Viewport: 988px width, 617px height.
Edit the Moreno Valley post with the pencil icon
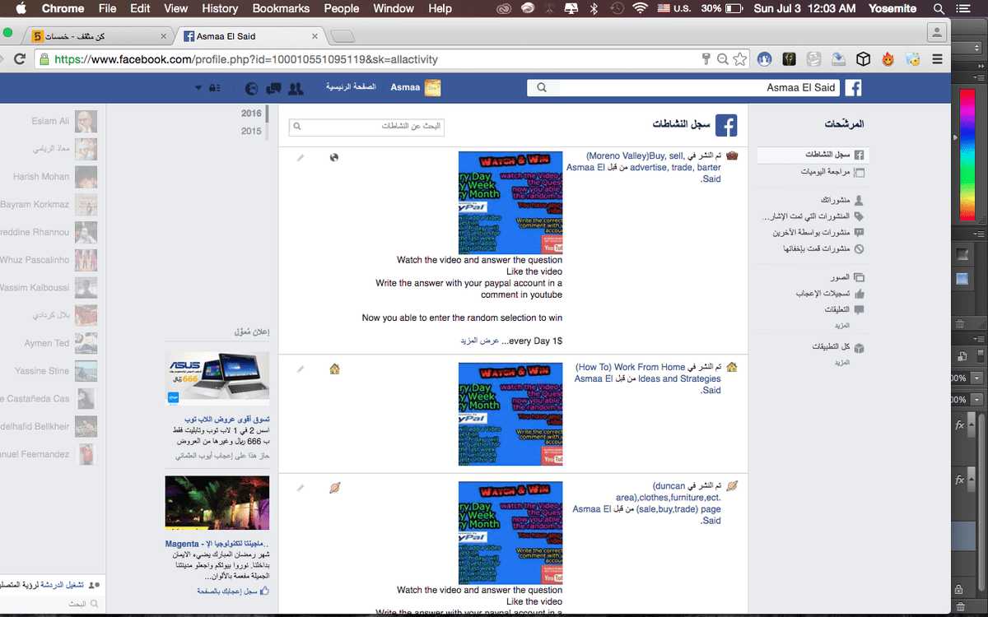click(x=301, y=157)
